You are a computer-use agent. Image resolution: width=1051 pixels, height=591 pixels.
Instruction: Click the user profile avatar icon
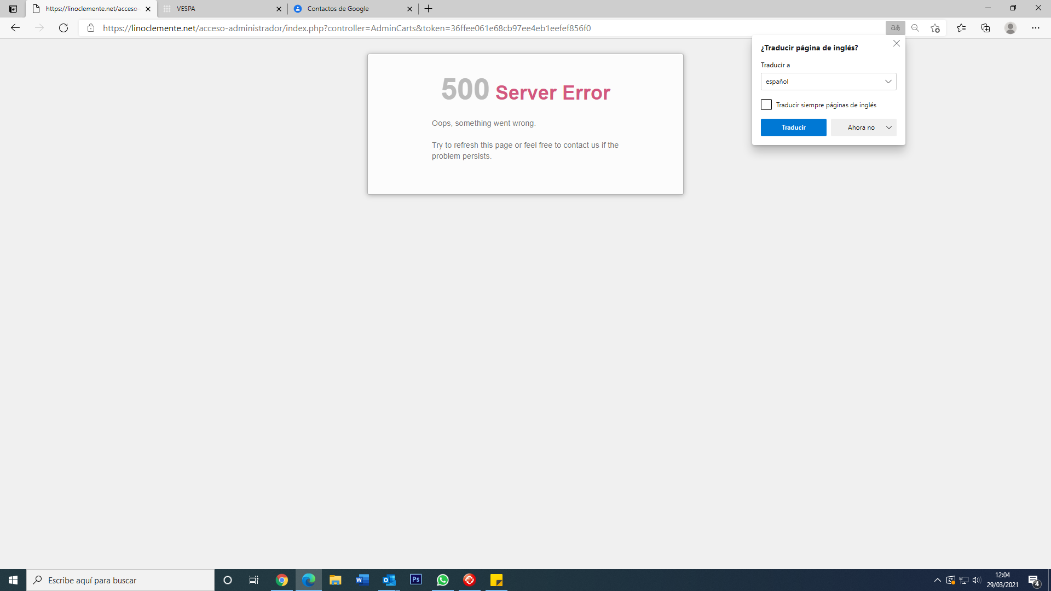[1010, 28]
